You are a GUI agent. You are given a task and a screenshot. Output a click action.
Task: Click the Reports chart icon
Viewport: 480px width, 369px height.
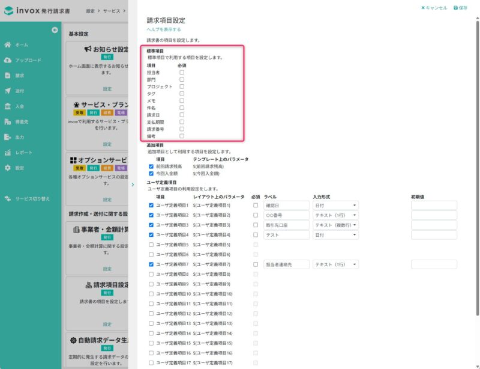click(8, 153)
